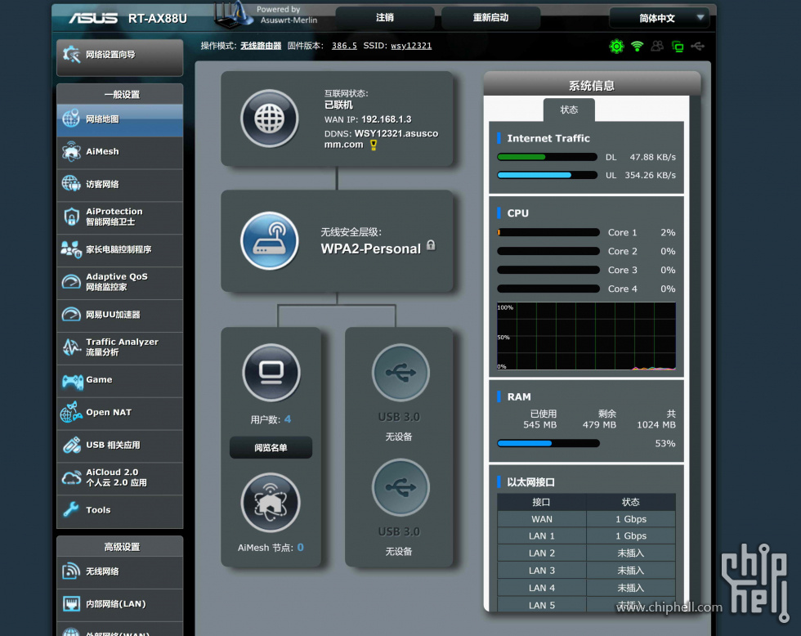
Task: Open AiProtection shield icon
Action: click(71, 217)
